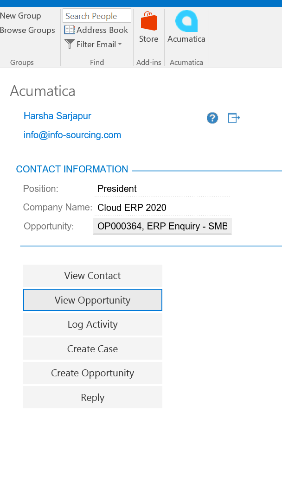
Task: Click New Group in the ribbon
Action: pyautogui.click(x=20, y=16)
